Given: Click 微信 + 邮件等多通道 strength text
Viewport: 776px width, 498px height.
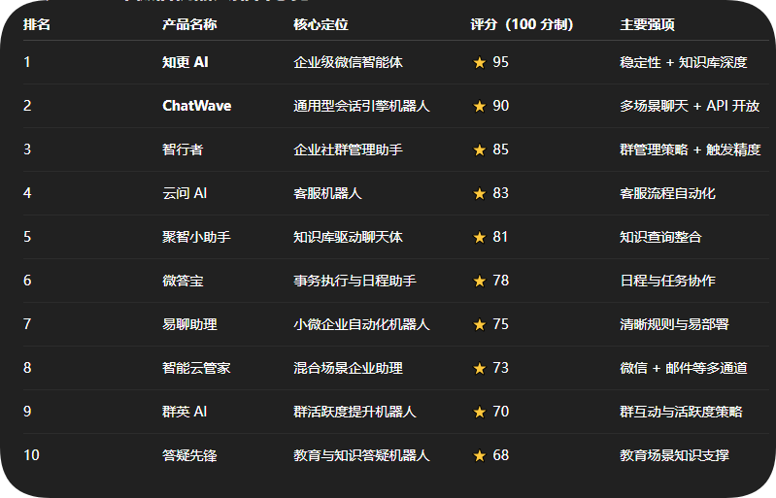Looking at the screenshot, I should coord(684,368).
